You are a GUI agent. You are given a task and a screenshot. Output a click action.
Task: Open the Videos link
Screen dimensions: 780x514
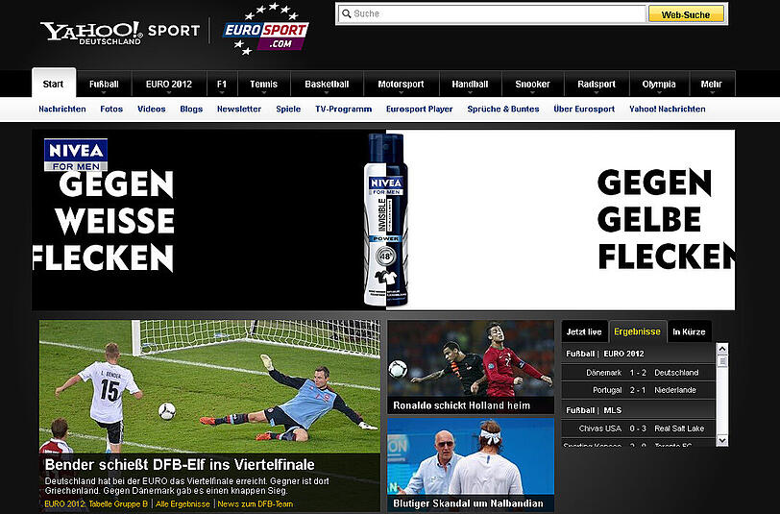tap(151, 109)
